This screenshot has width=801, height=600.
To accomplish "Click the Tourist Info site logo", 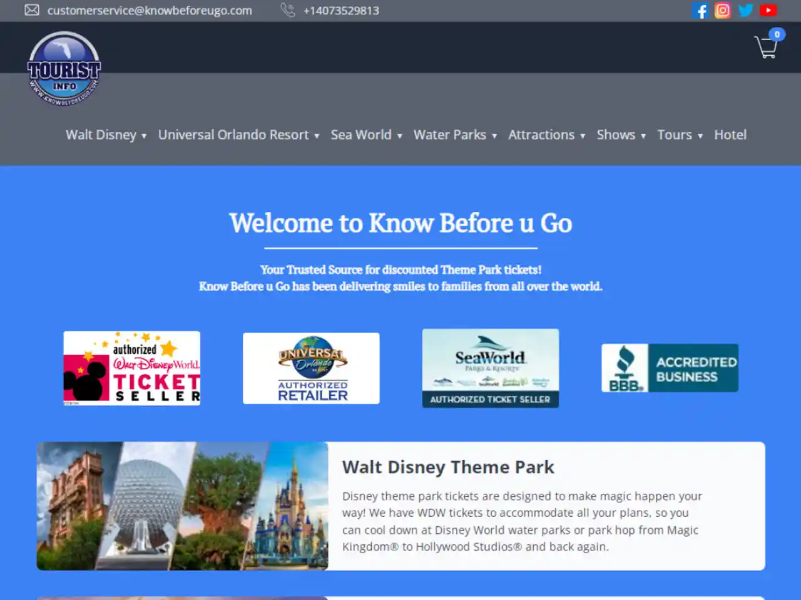I will 64,69.
